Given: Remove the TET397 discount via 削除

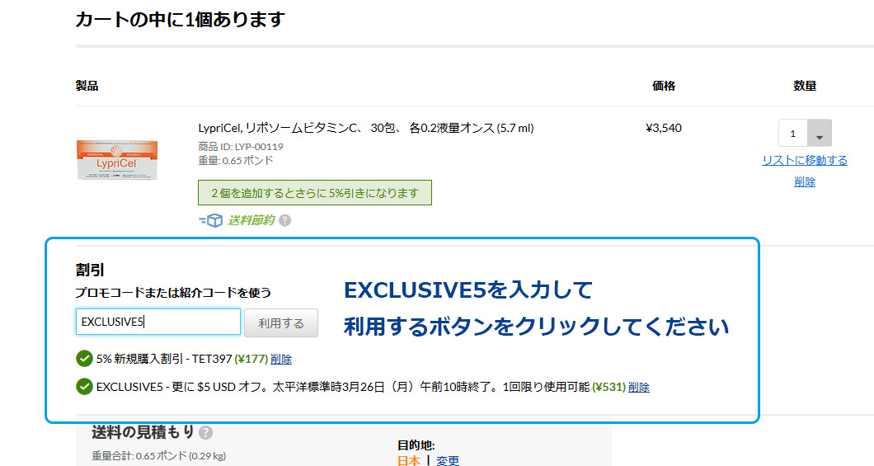Looking at the screenshot, I should click(281, 360).
